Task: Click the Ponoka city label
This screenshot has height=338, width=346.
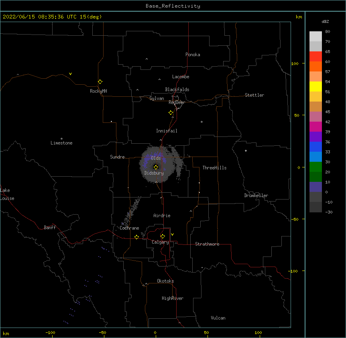Action: click(193, 55)
